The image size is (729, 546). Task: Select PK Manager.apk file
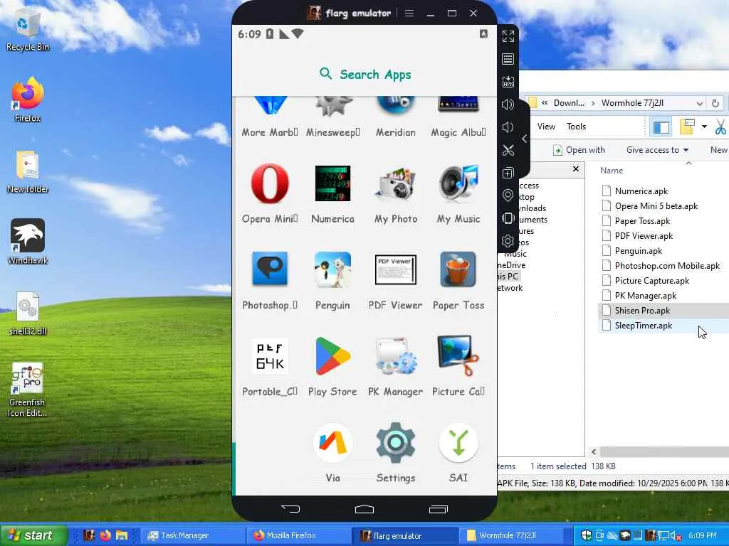[645, 295]
